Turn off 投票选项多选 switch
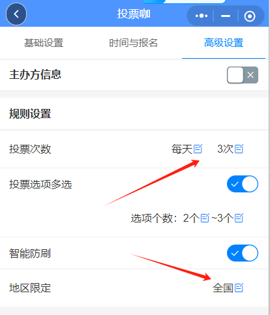 click(243, 184)
